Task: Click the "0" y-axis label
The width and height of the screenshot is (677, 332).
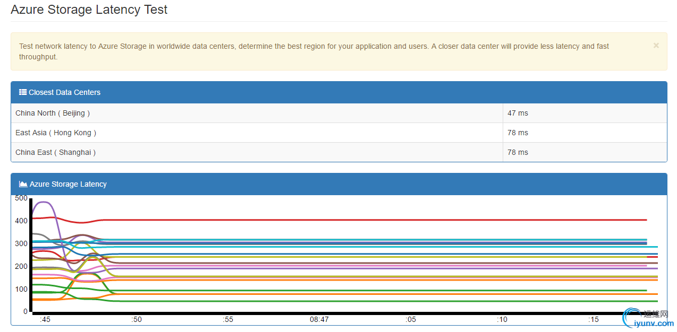Action: [x=25, y=311]
